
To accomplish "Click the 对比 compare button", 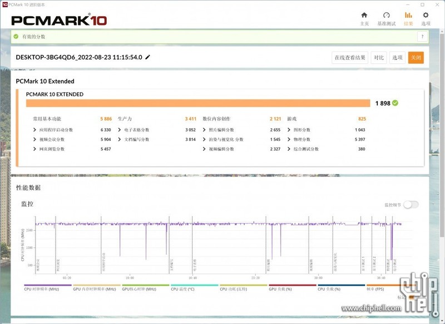I will 379,58.
